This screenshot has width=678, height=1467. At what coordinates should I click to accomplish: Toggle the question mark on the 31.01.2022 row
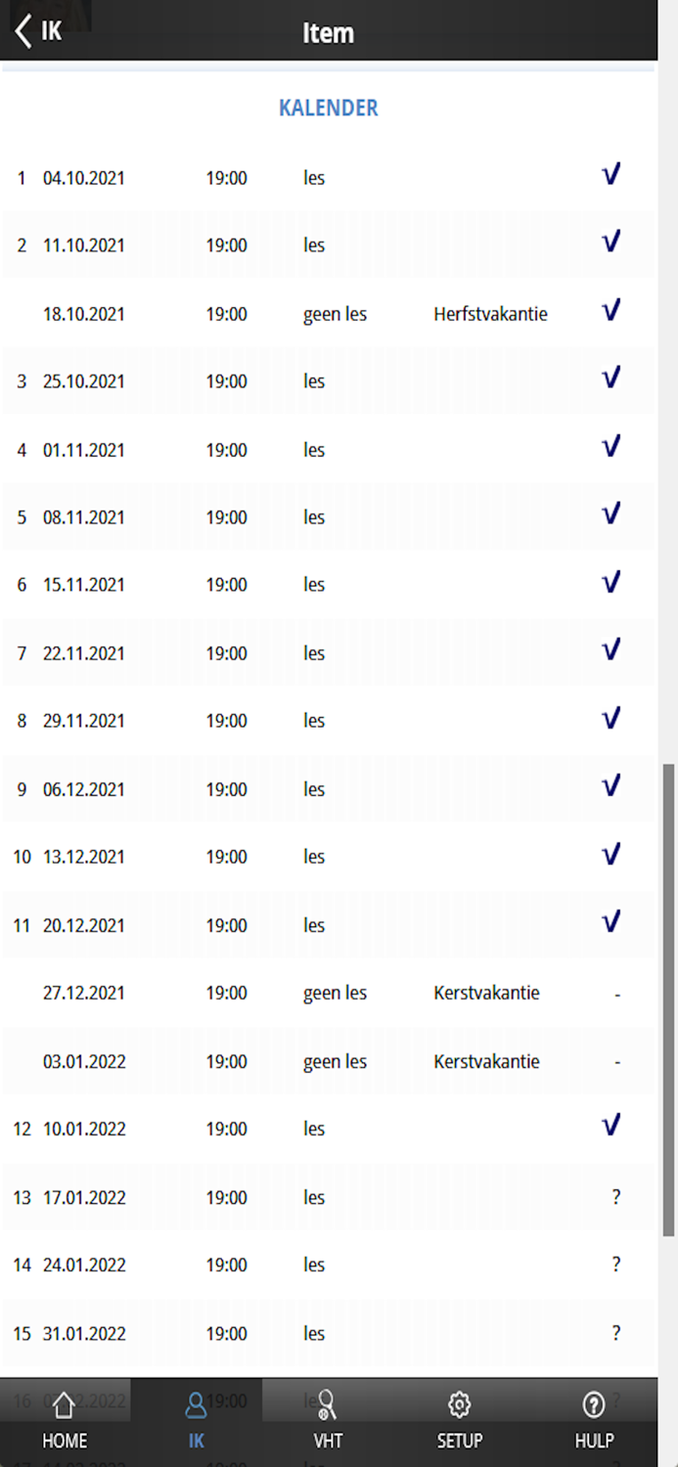615,1332
